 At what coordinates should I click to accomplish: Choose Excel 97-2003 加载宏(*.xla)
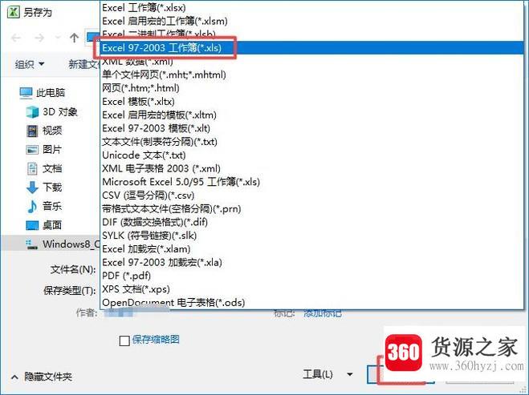[x=311, y=262]
